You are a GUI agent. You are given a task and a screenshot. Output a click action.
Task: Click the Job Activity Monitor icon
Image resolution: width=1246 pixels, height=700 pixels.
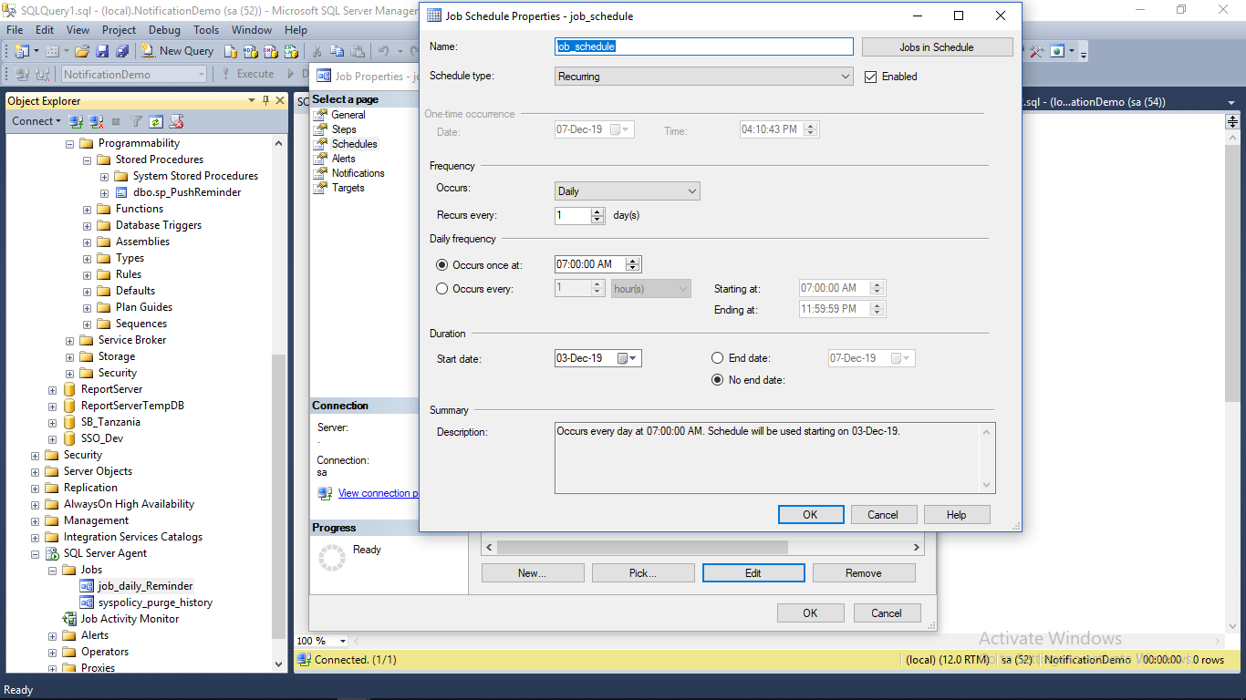(69, 619)
